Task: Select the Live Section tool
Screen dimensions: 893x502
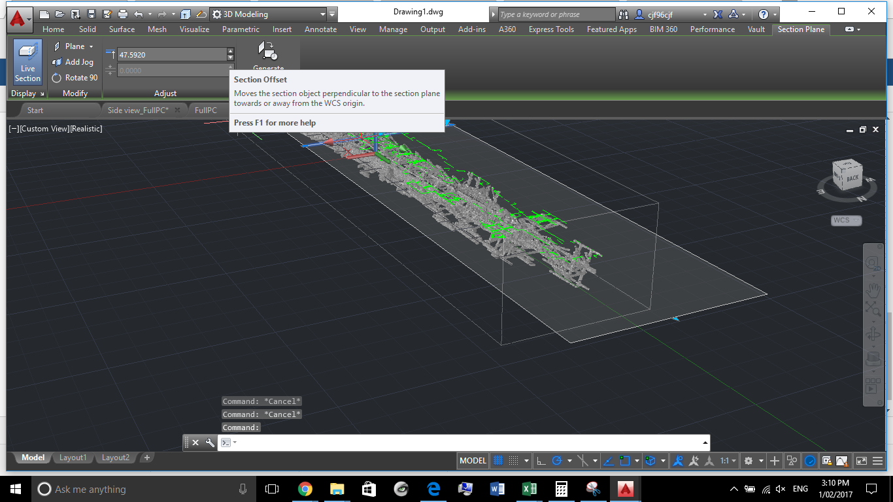Action: click(x=27, y=62)
